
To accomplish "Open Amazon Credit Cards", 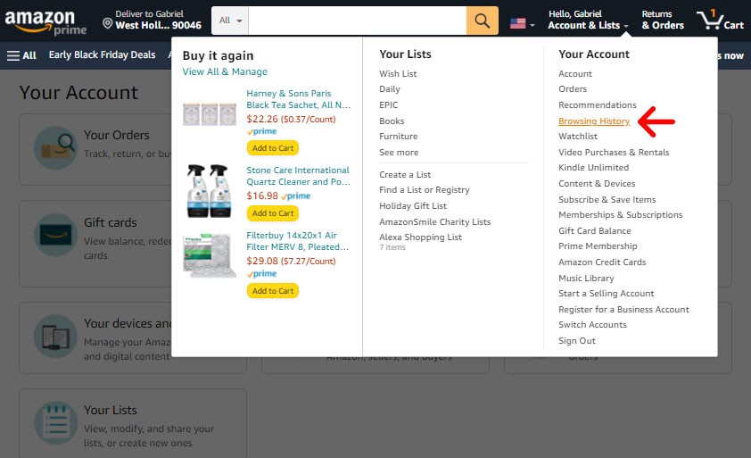I will pos(602,262).
